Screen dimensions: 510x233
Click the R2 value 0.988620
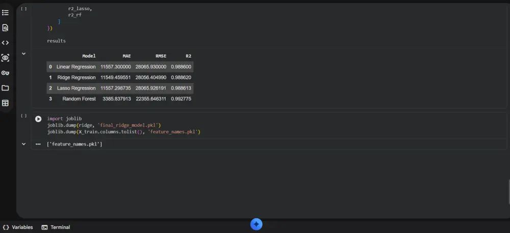[181, 77]
